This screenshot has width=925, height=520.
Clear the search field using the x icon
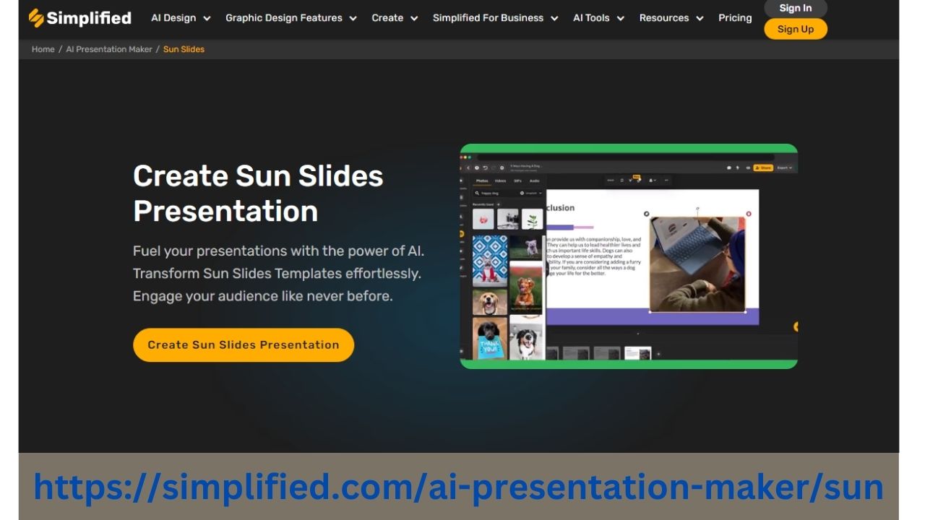point(522,193)
